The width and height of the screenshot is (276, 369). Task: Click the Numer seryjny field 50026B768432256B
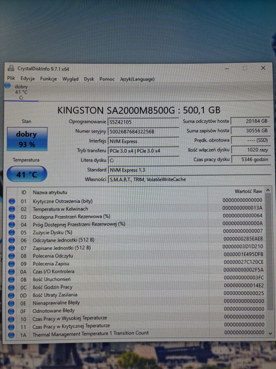(143, 132)
